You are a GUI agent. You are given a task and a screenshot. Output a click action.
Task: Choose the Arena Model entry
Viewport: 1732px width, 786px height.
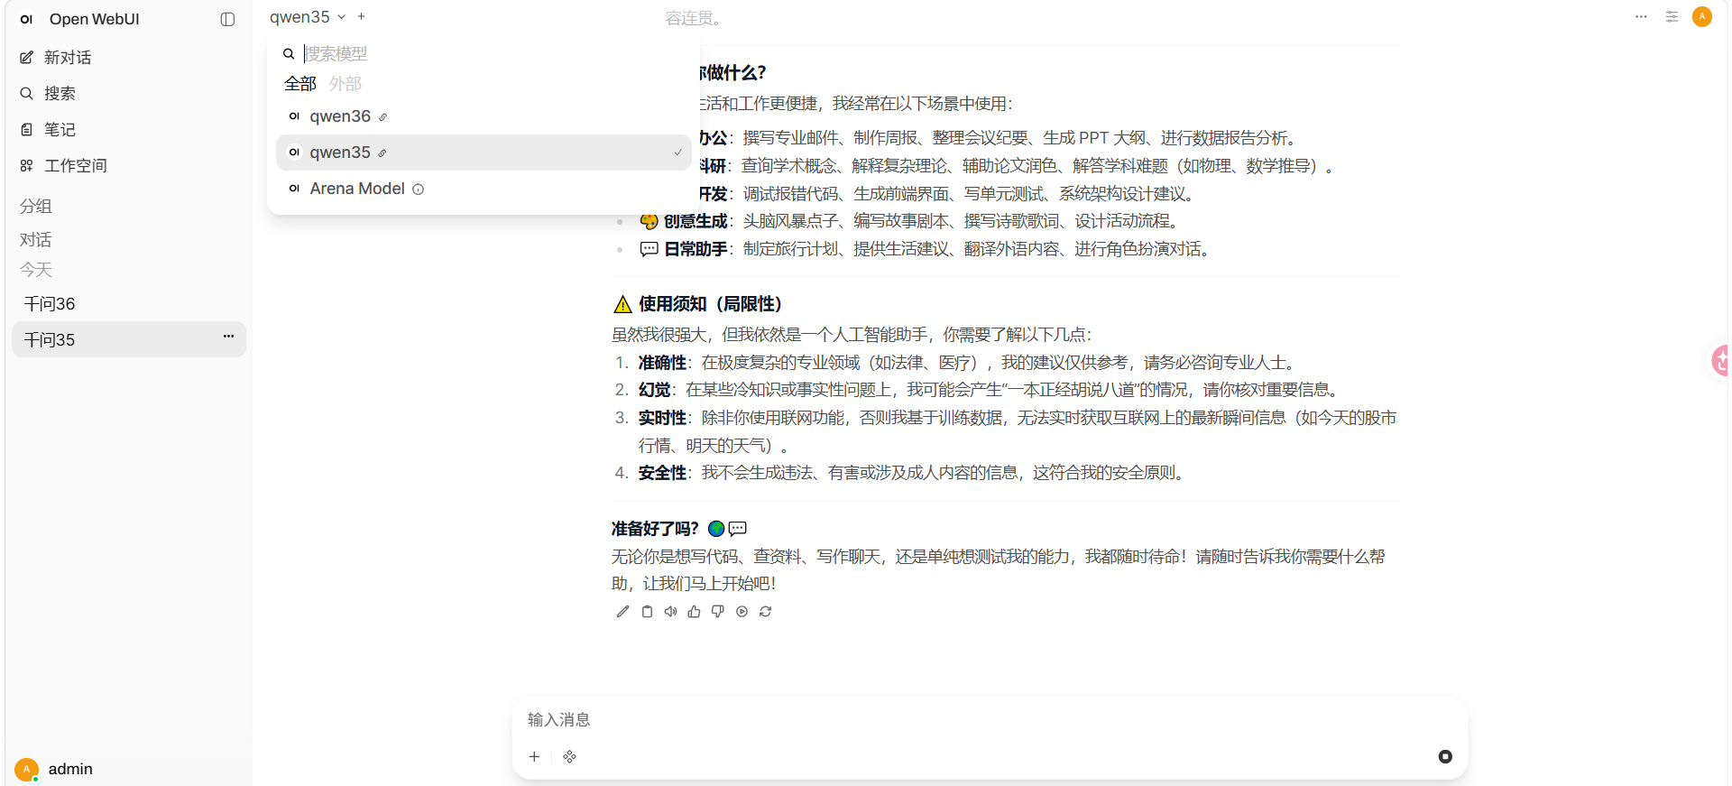(484, 189)
